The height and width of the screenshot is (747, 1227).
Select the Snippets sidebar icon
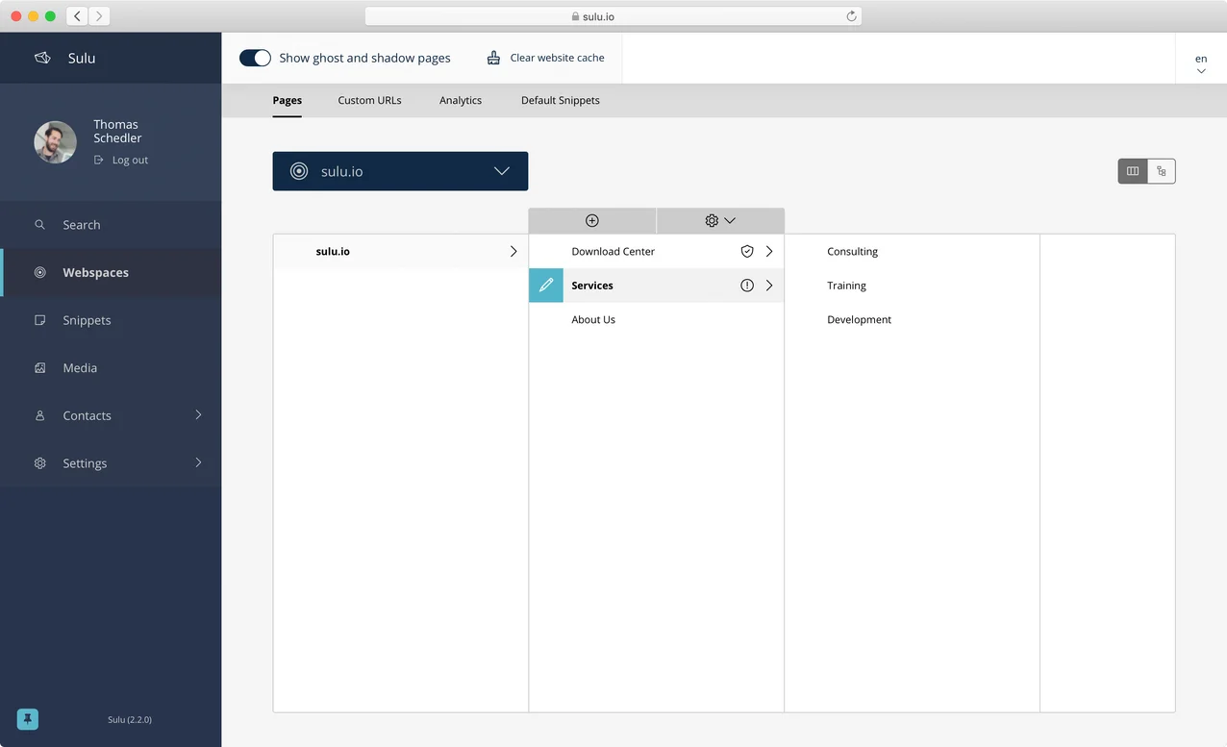pos(39,320)
